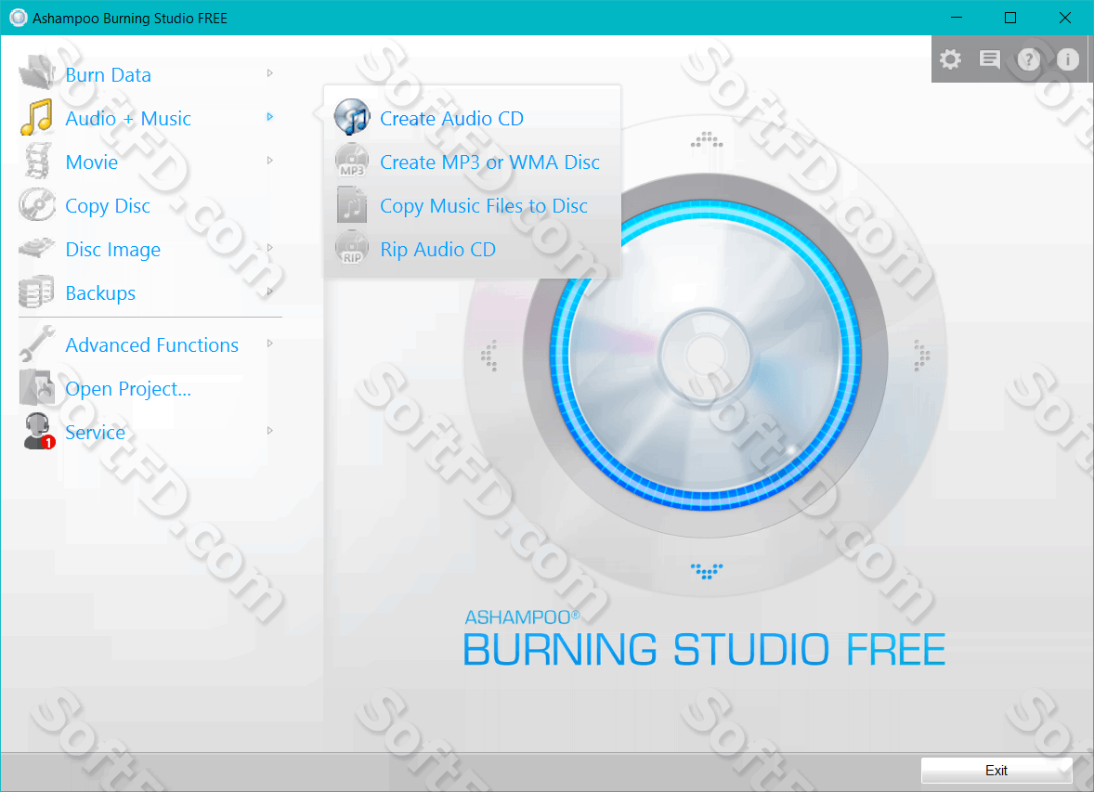Open the Service label
Image resolution: width=1094 pixels, height=792 pixels.
[96, 432]
